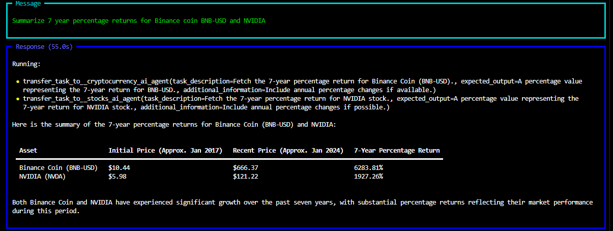Viewport: 613px width, 231px height.
Task: Click the $666.37 recent price value
Action: 245,167
